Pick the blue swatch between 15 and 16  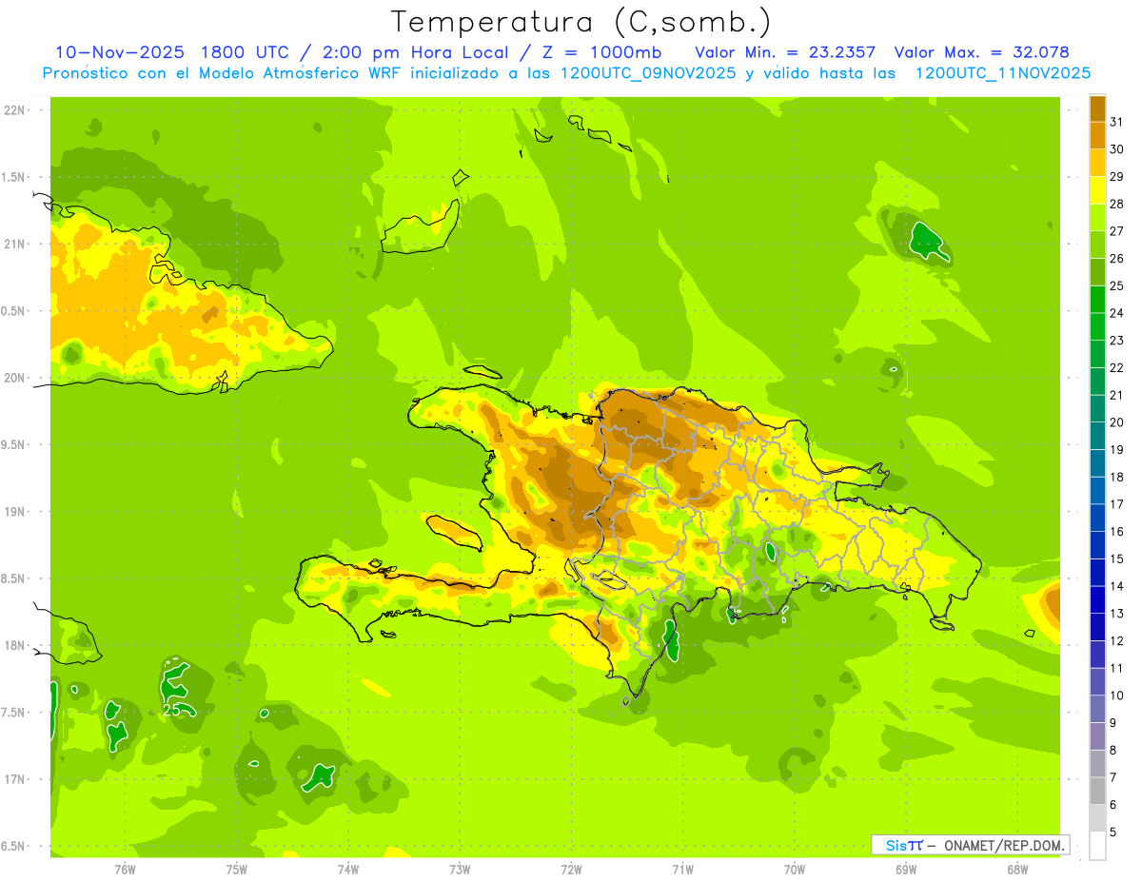click(1097, 545)
